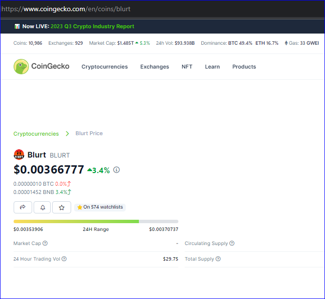The image size is (325, 299).
Task: Open the 2023 Q3 Crypto Industry Report link
Action: [92, 26]
